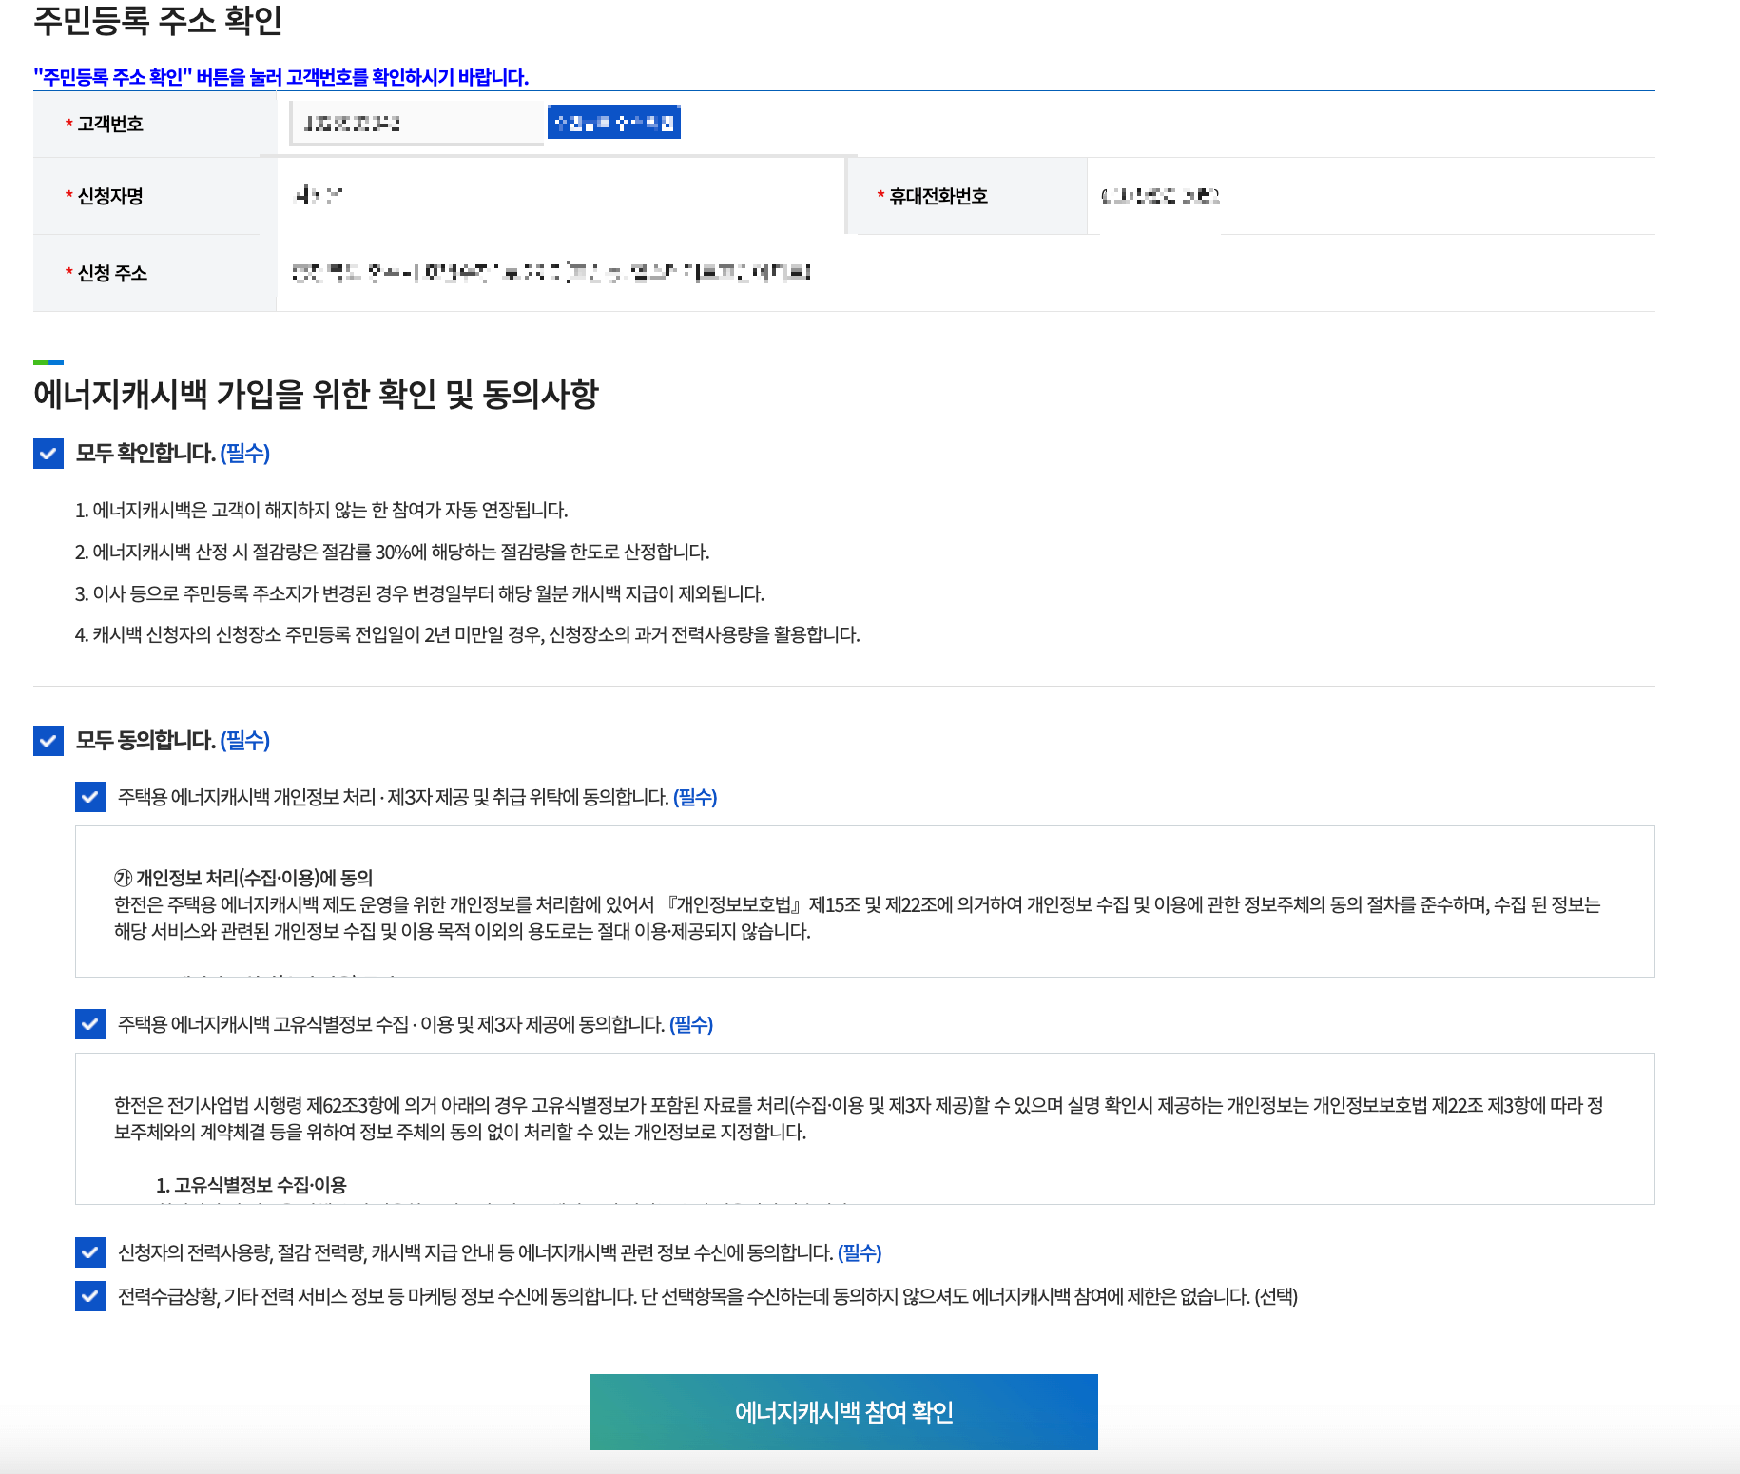Uncheck the "모두 확인합니다" required checkbox
The width and height of the screenshot is (1740, 1474).
[x=48, y=455]
